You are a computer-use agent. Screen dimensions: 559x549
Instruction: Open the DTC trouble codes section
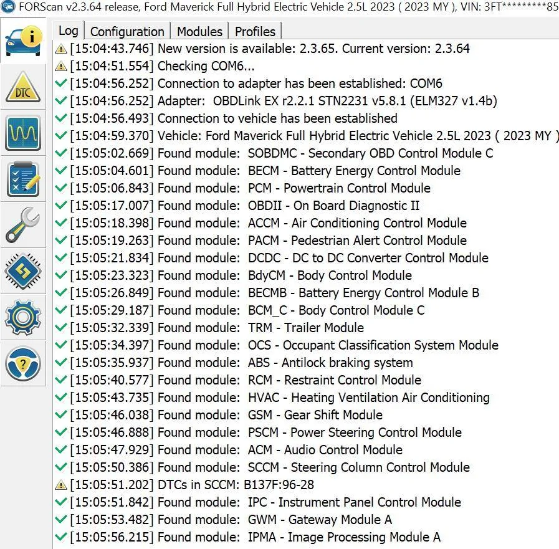pos(23,87)
